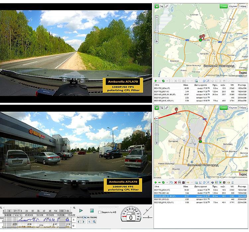Switch lower map to Гибрид view

[243, 108]
